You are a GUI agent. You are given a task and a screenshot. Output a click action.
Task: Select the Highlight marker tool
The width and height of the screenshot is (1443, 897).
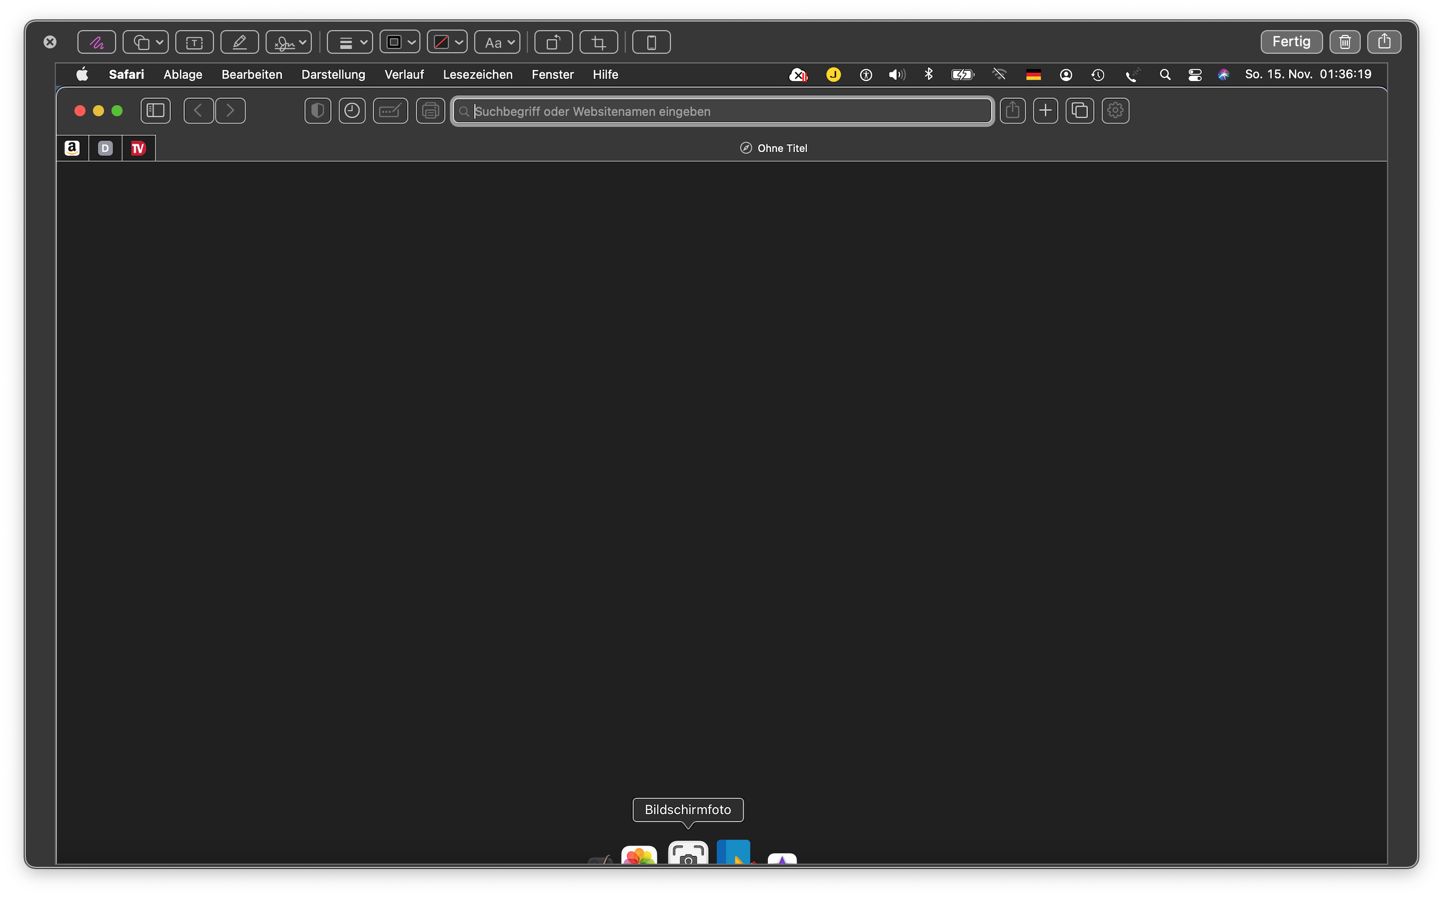click(x=239, y=42)
